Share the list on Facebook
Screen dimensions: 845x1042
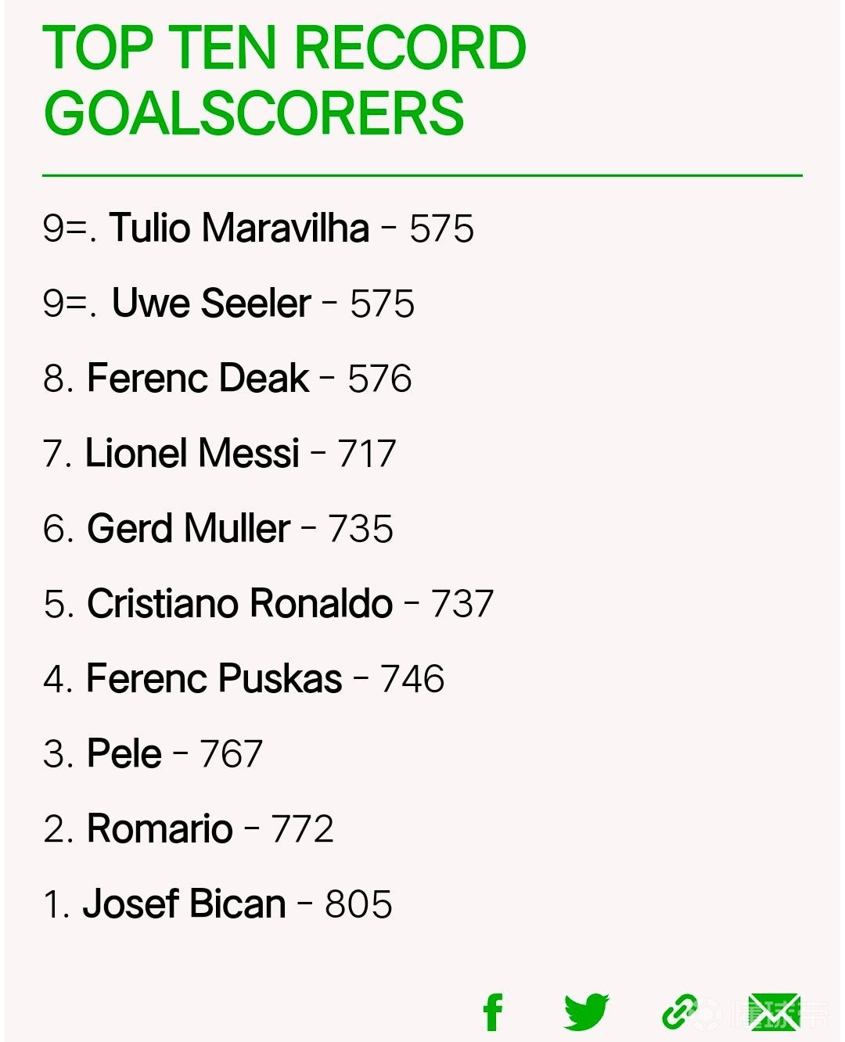pyautogui.click(x=493, y=1012)
